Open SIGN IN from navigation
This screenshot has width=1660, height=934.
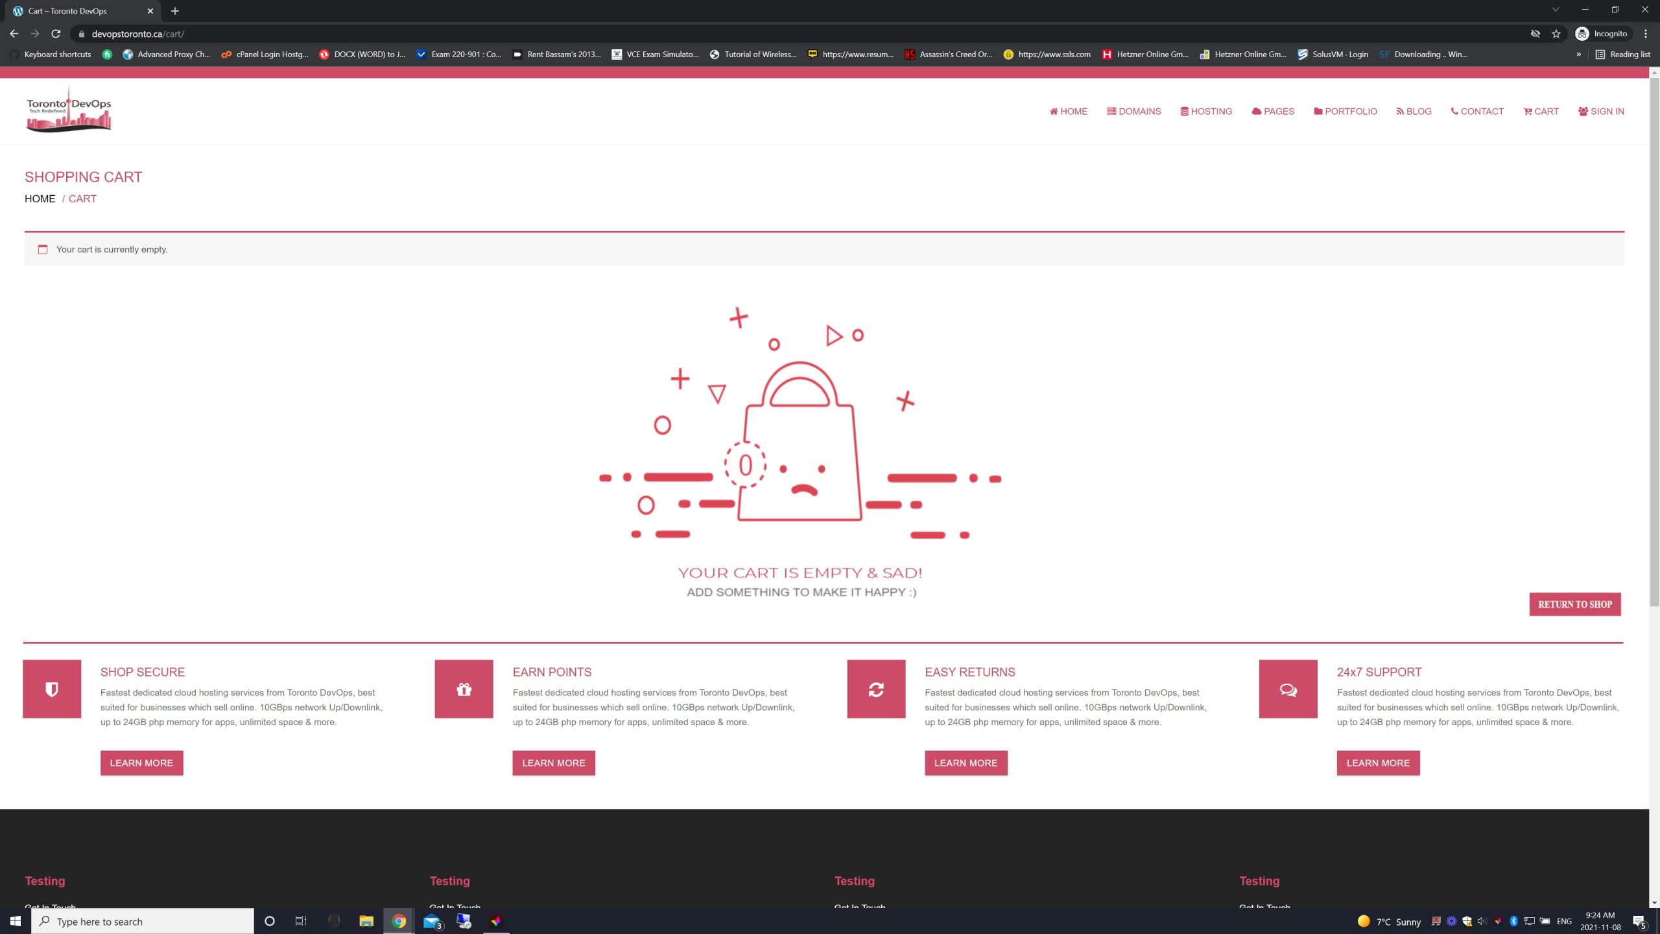1601,112
